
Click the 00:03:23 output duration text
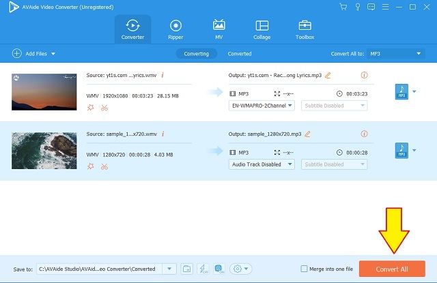click(x=356, y=94)
